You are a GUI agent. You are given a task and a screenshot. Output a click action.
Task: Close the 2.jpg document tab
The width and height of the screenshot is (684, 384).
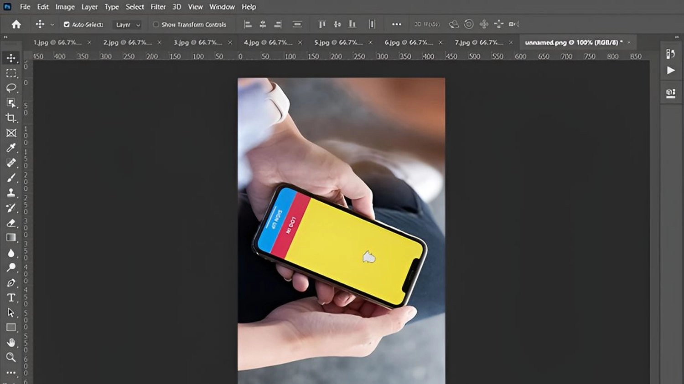160,42
